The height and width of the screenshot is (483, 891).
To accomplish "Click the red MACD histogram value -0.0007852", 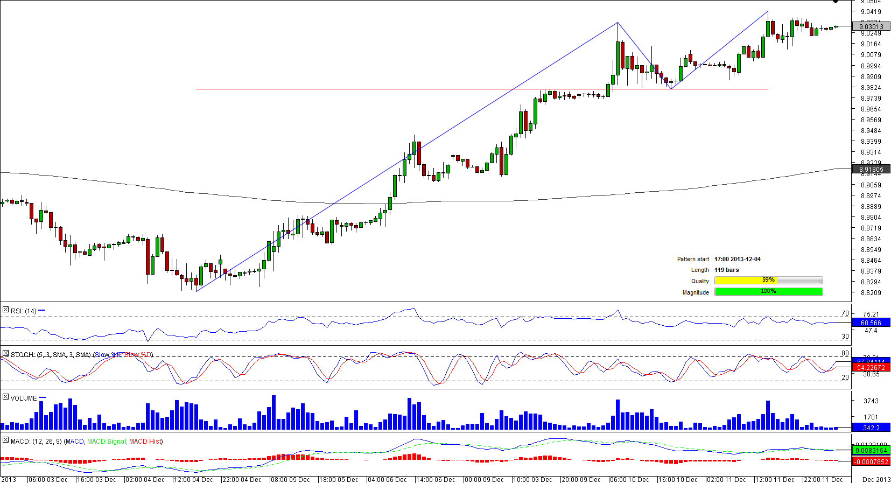I will (871, 461).
